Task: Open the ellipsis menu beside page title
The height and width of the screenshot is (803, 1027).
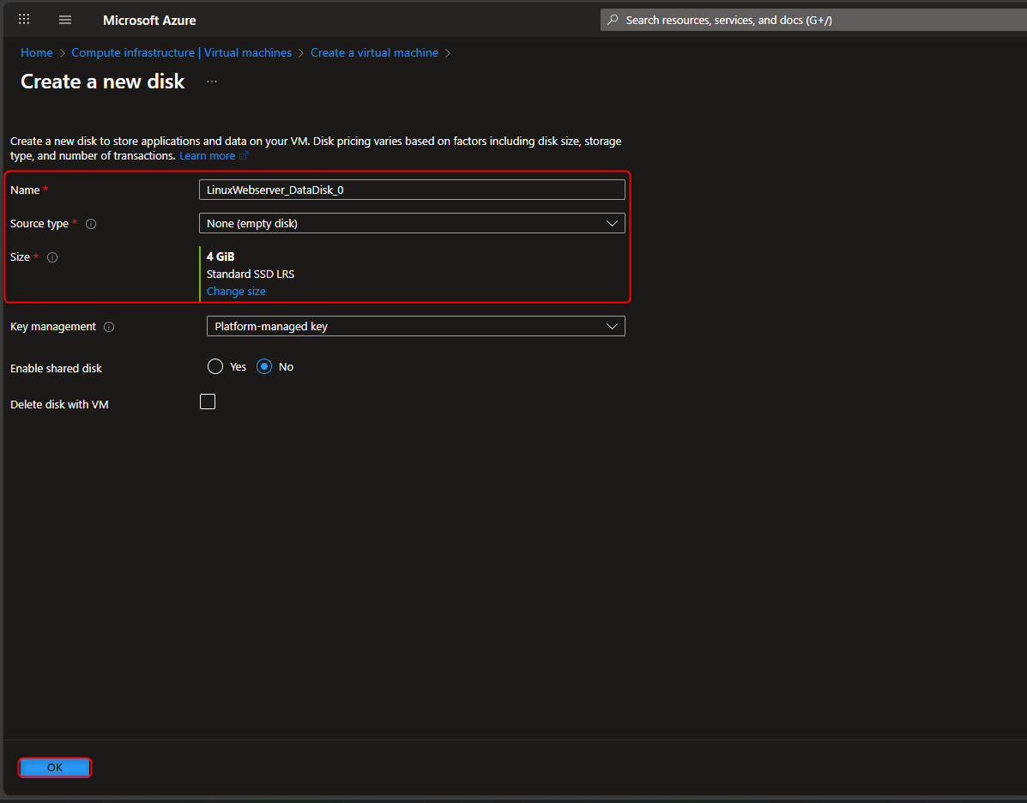Action: click(x=211, y=82)
